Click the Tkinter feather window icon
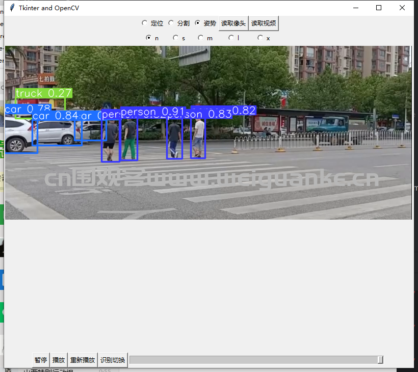Viewport: 418px width, 372px height. (12, 8)
